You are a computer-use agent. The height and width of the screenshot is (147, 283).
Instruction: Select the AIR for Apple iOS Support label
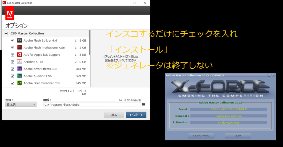(42, 55)
